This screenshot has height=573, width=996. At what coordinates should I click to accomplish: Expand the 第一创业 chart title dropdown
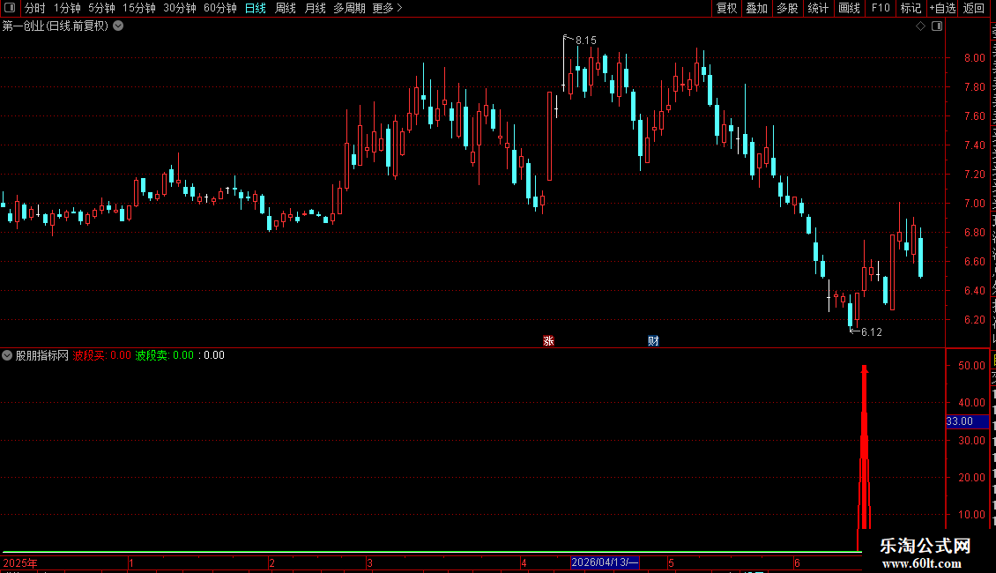click(118, 26)
